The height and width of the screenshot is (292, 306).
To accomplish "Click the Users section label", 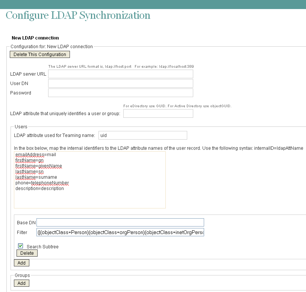I will point(21,126).
